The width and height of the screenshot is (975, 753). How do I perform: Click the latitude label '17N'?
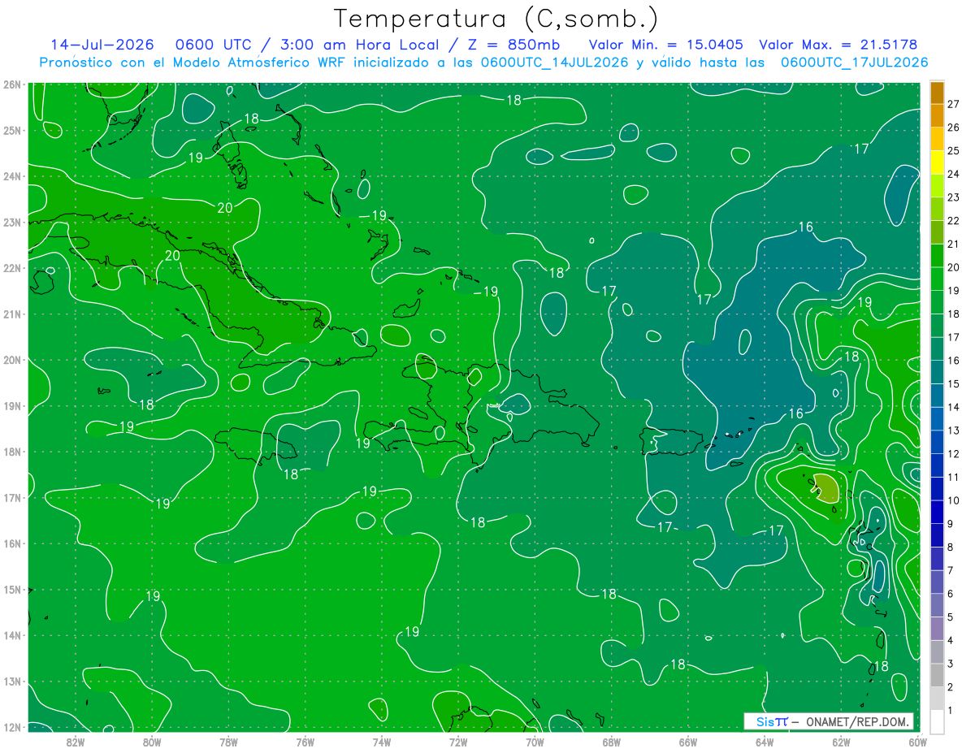coord(11,497)
